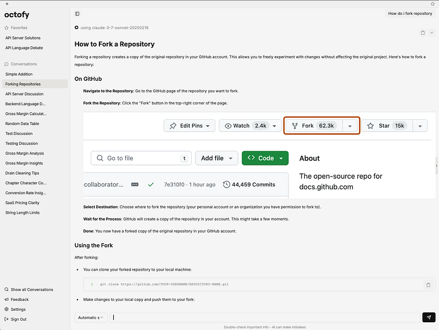Image resolution: width=439 pixels, height=330 pixels.
Task: Toggle the sidebar panel icon
Action: (77, 14)
